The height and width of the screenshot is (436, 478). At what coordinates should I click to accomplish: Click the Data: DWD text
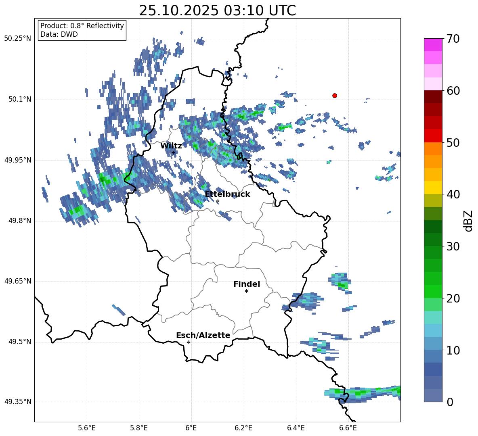tap(59, 34)
